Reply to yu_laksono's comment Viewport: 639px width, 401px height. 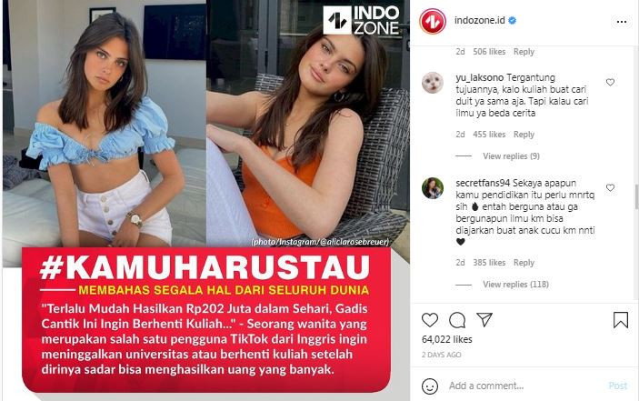pyautogui.click(x=524, y=135)
